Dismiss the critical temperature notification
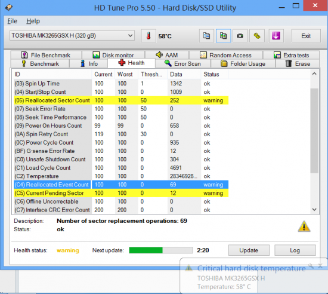328x294 pixels. [x=320, y=266]
